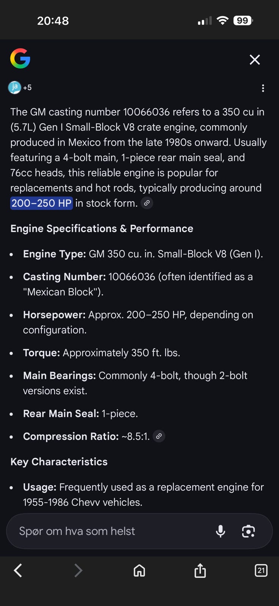
Task: Start voice search with the microphone icon
Action: click(220, 531)
